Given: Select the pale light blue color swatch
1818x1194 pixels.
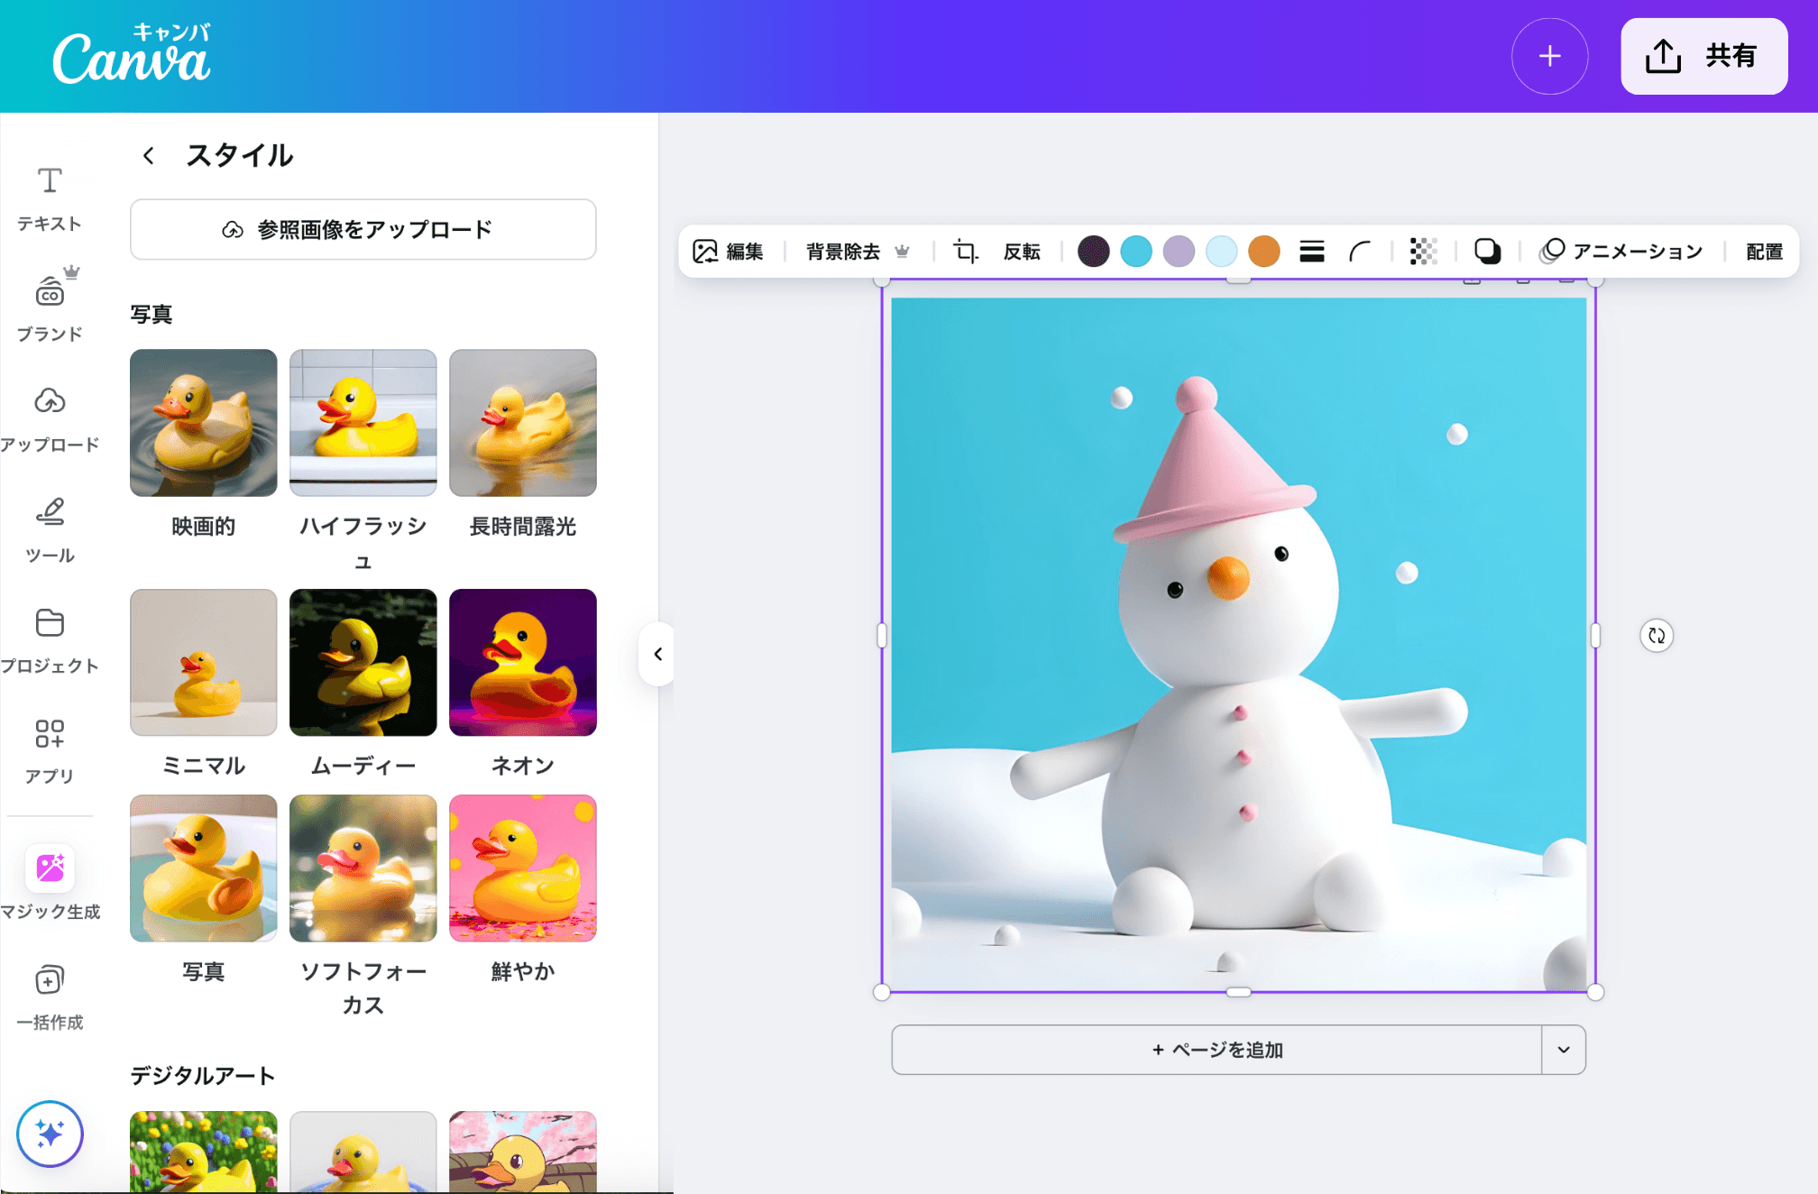Looking at the screenshot, I should [x=1221, y=251].
